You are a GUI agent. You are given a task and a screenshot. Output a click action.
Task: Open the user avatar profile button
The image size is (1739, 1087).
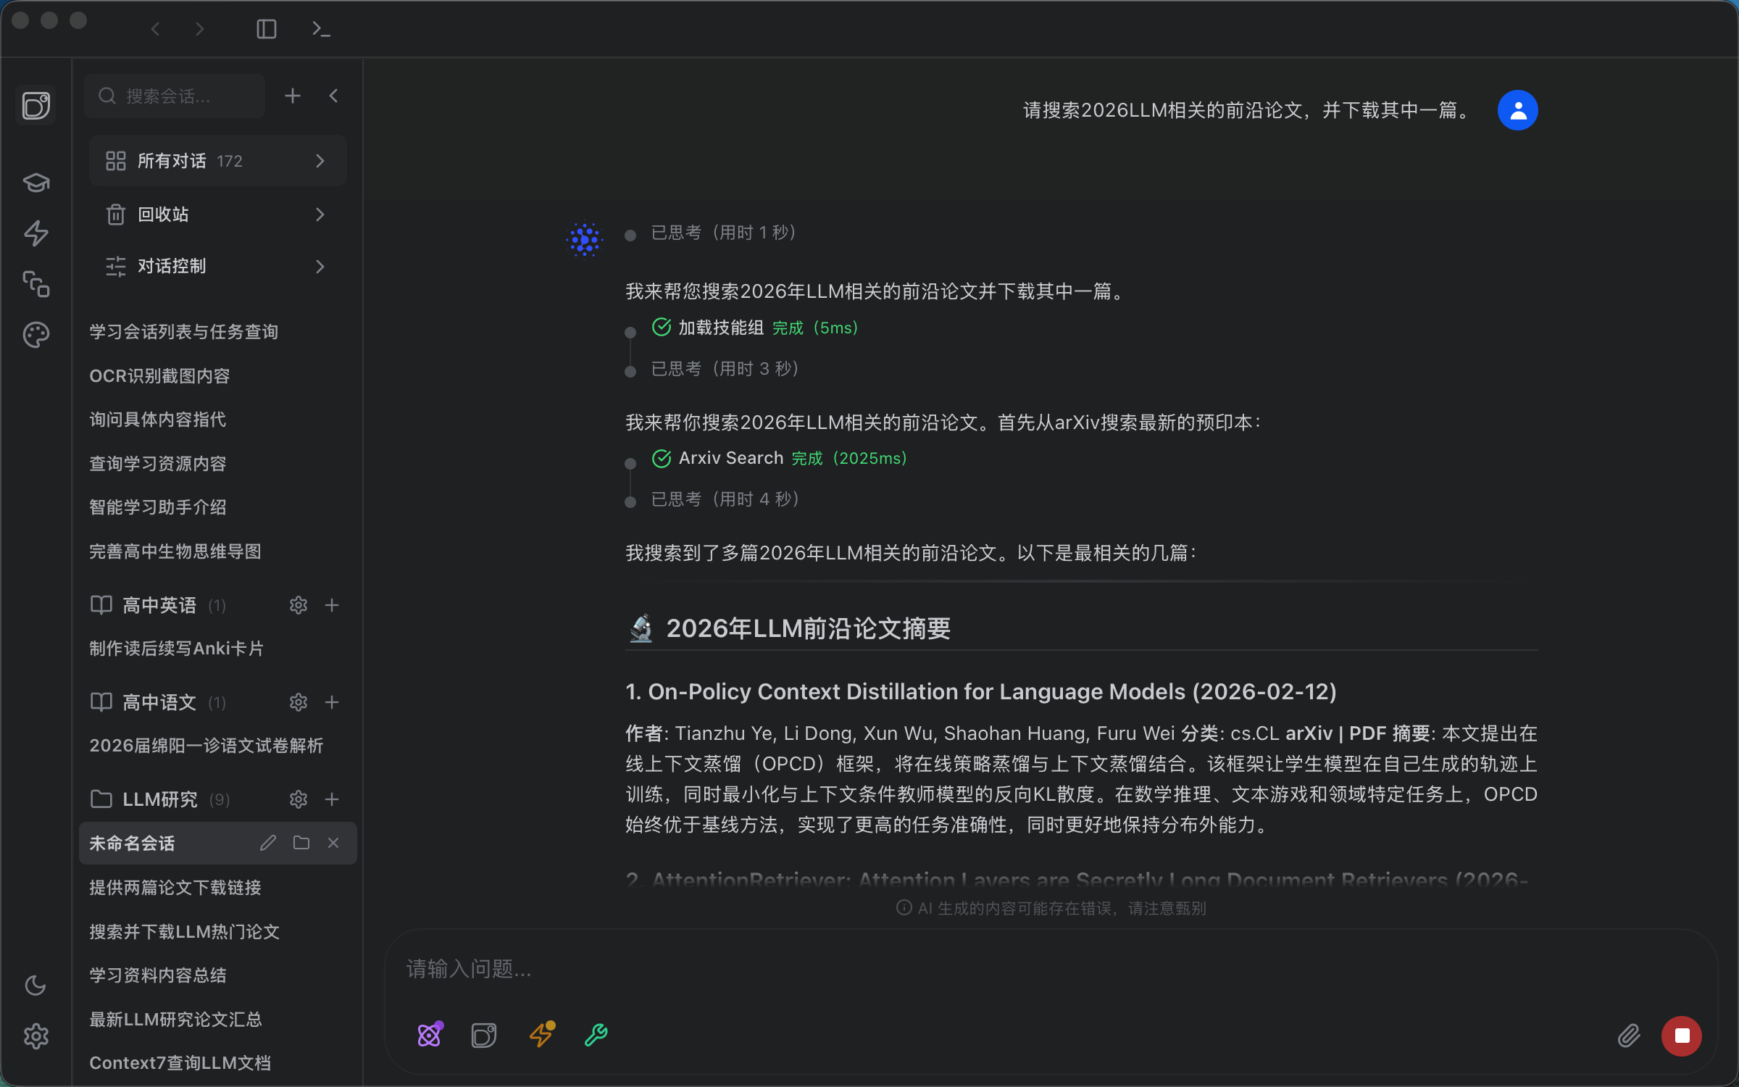1518,109
